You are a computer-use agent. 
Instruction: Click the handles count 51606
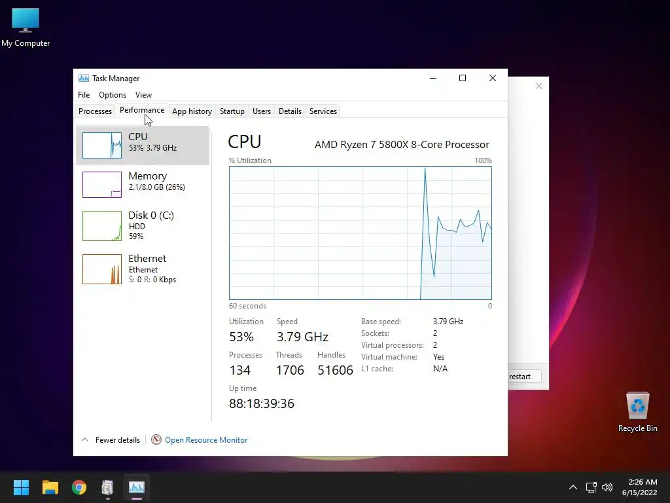336,371
